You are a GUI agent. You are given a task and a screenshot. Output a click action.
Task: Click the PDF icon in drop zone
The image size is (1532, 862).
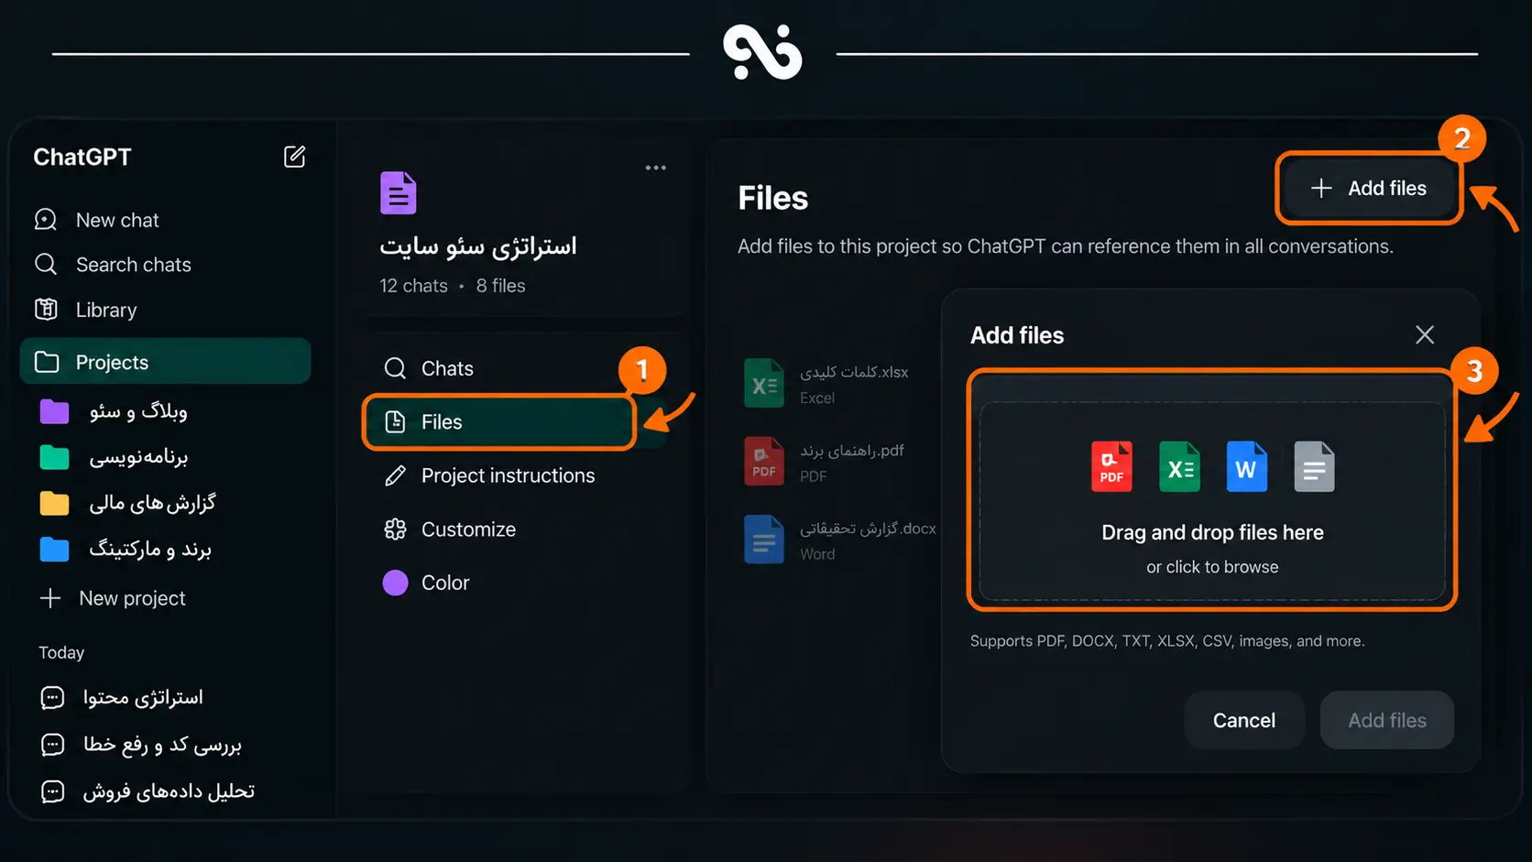pos(1111,466)
